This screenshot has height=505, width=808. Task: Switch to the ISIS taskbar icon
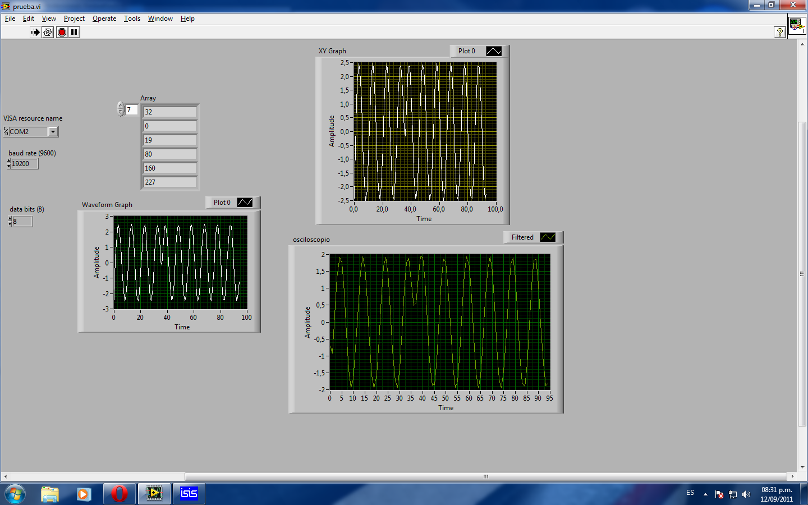click(189, 494)
